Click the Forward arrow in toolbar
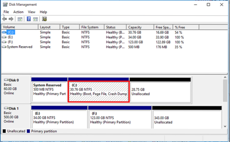Image resolution: width=230 pixels, height=142 pixels. click(x=11, y=19)
